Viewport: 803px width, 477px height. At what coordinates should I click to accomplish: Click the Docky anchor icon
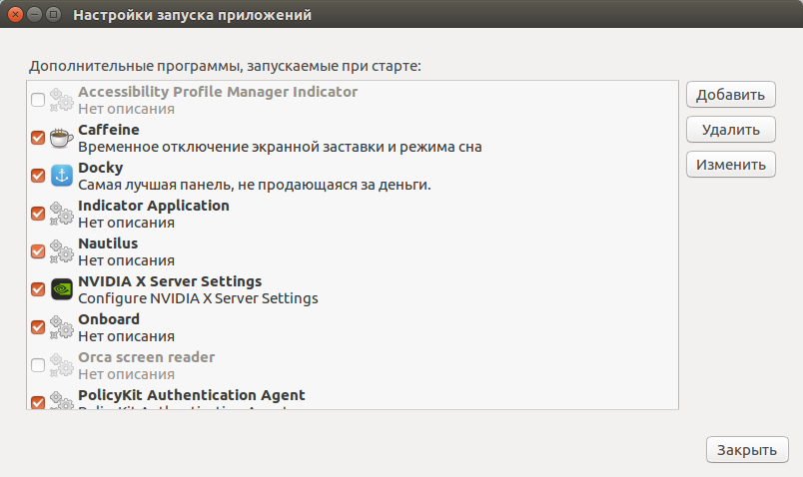pyautogui.click(x=62, y=176)
